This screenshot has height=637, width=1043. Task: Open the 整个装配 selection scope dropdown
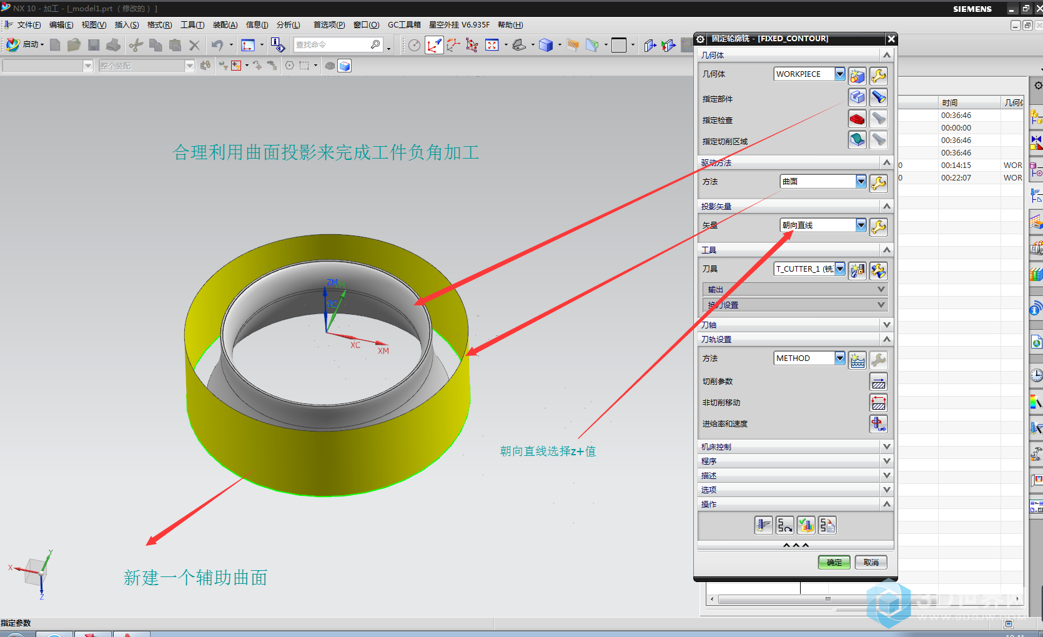click(190, 66)
